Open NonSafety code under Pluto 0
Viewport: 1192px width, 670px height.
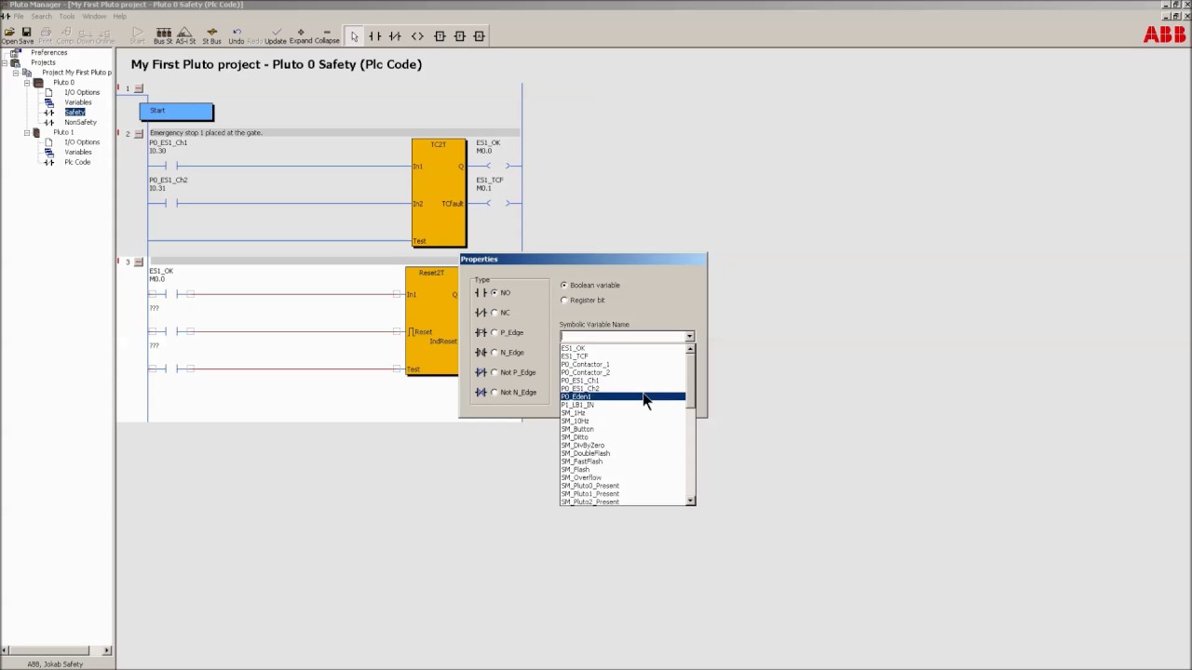coord(80,122)
